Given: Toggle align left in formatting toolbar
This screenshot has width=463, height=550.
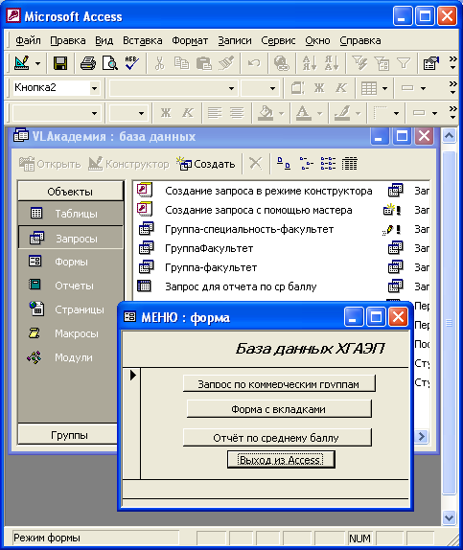Looking at the screenshot, I should (215, 113).
